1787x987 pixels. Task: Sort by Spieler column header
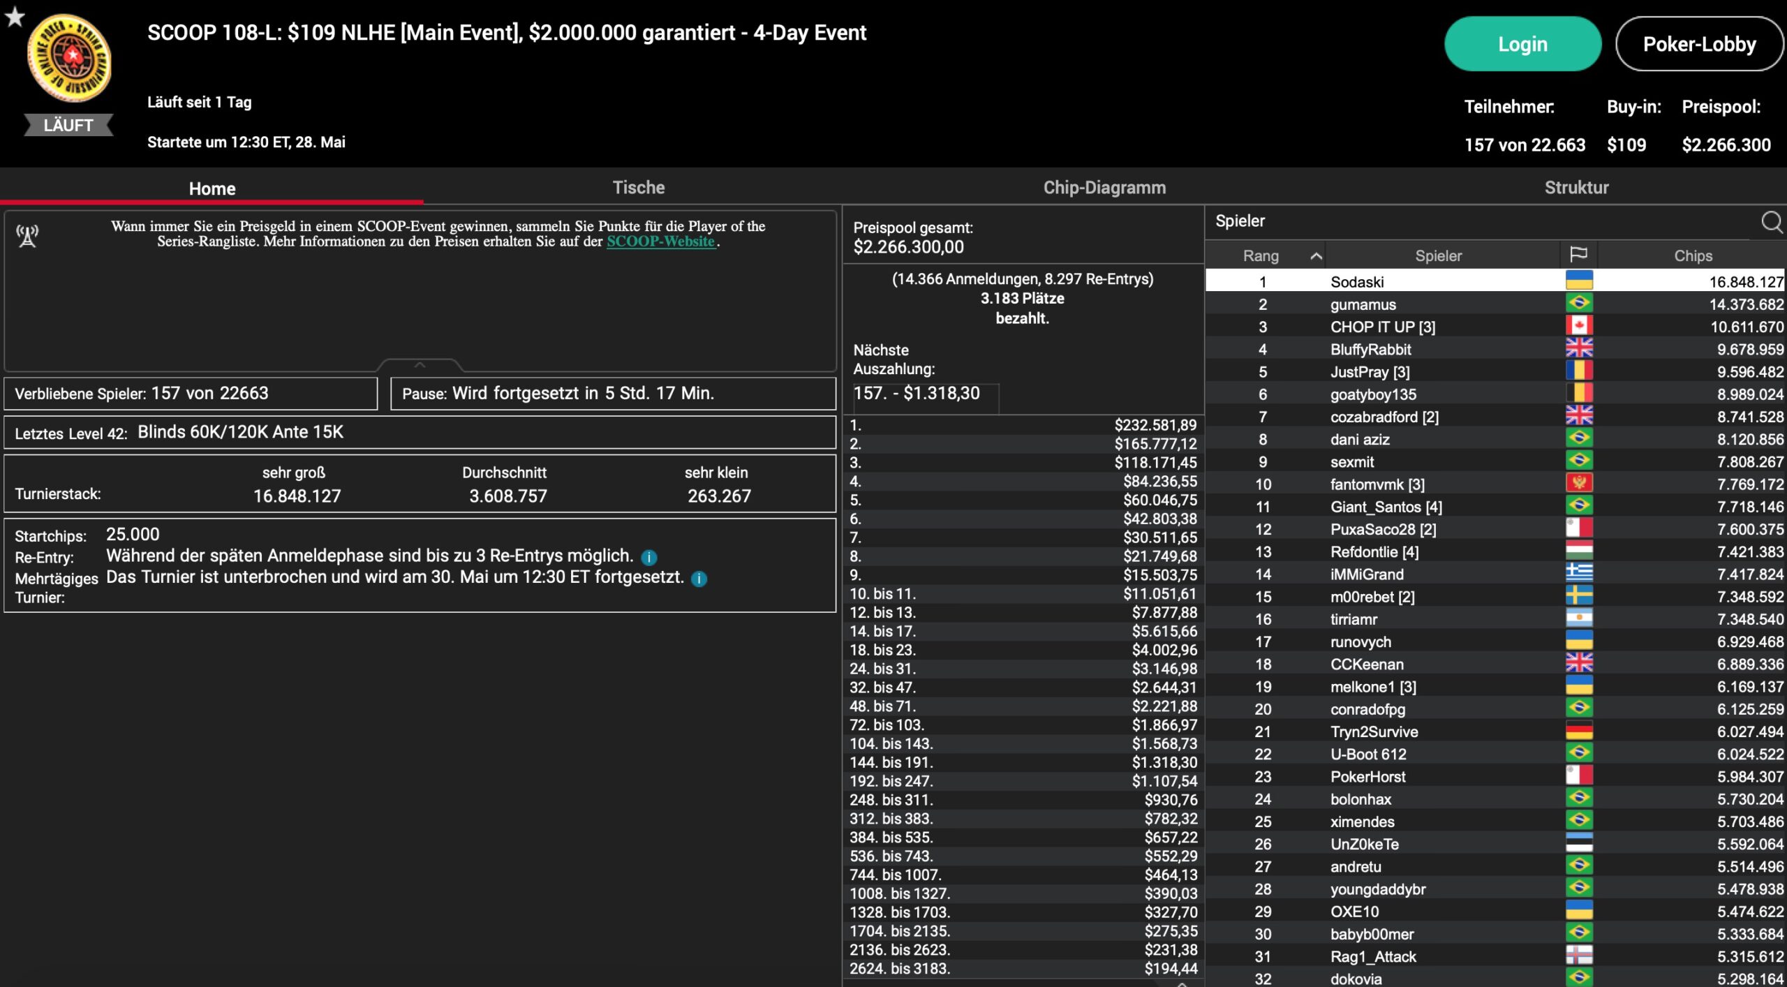(x=1439, y=256)
